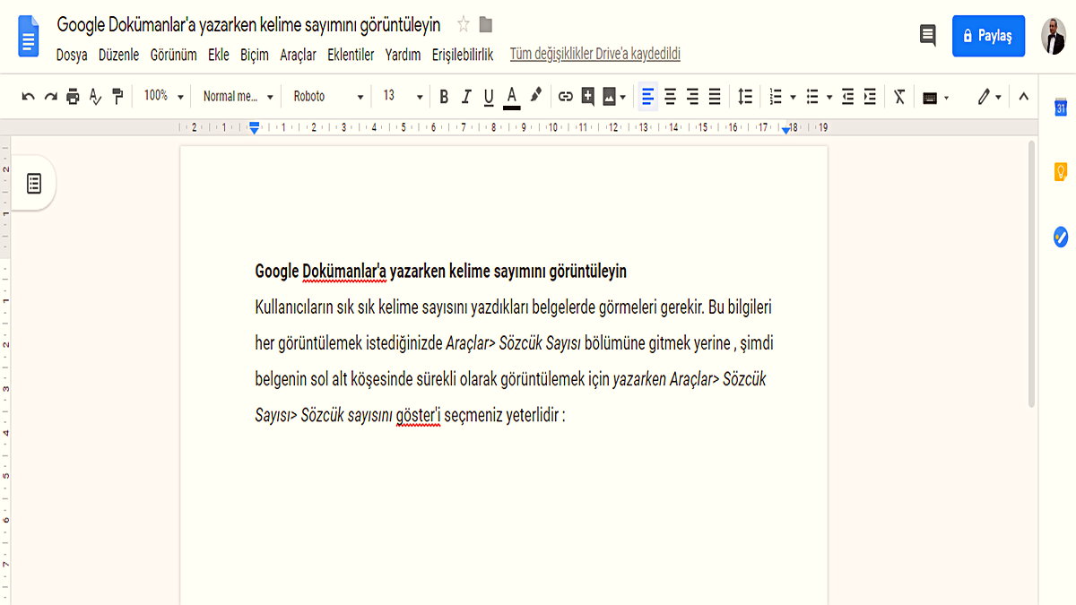1076x605 pixels.
Task: Click the print icon
Action: point(74,97)
